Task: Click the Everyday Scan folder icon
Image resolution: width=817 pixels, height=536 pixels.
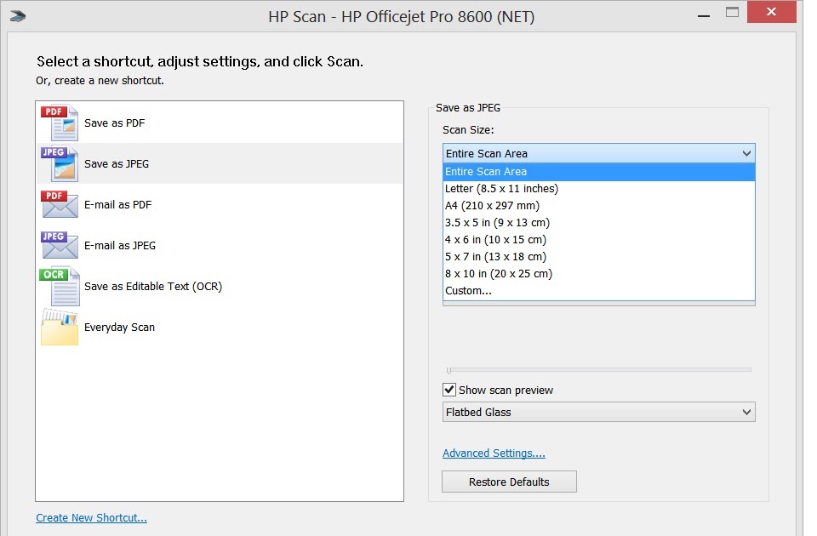Action: point(60,327)
